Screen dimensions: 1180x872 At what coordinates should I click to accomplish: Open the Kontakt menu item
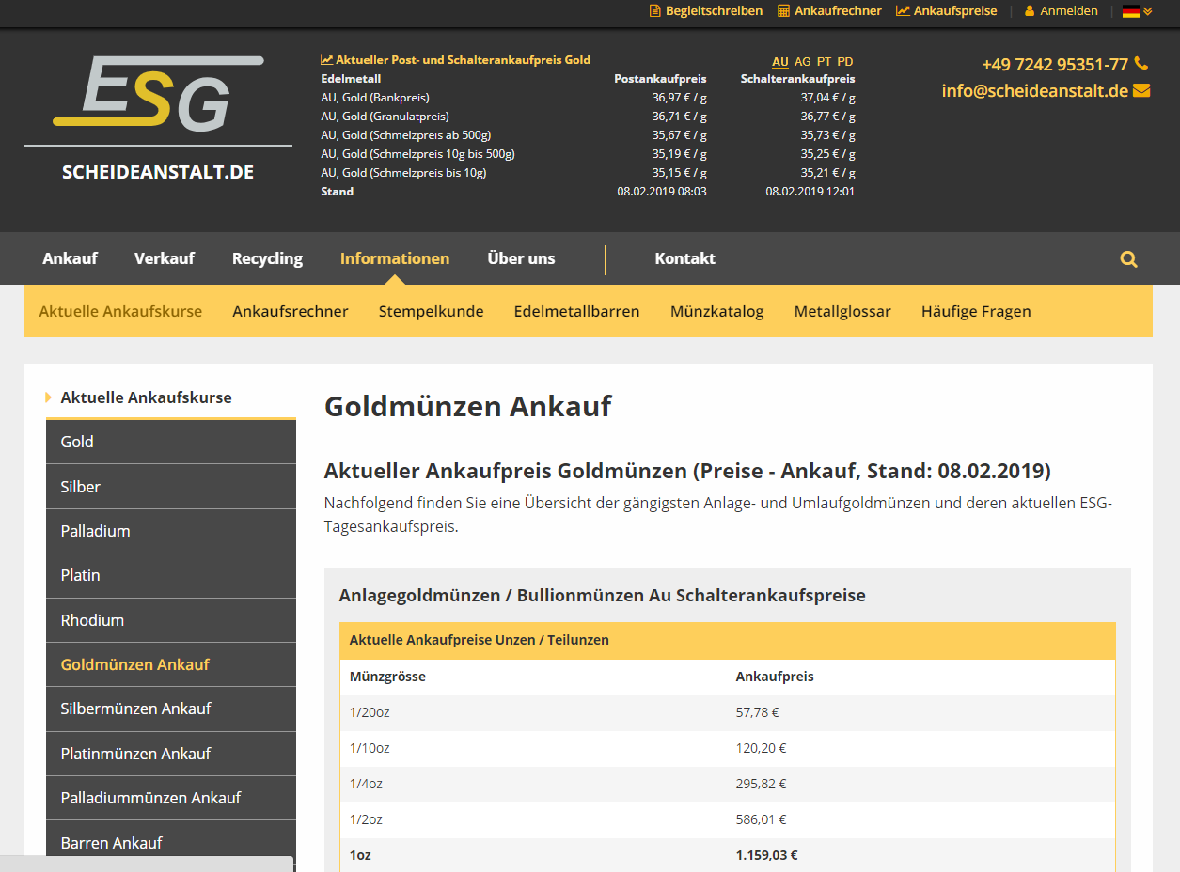(684, 258)
